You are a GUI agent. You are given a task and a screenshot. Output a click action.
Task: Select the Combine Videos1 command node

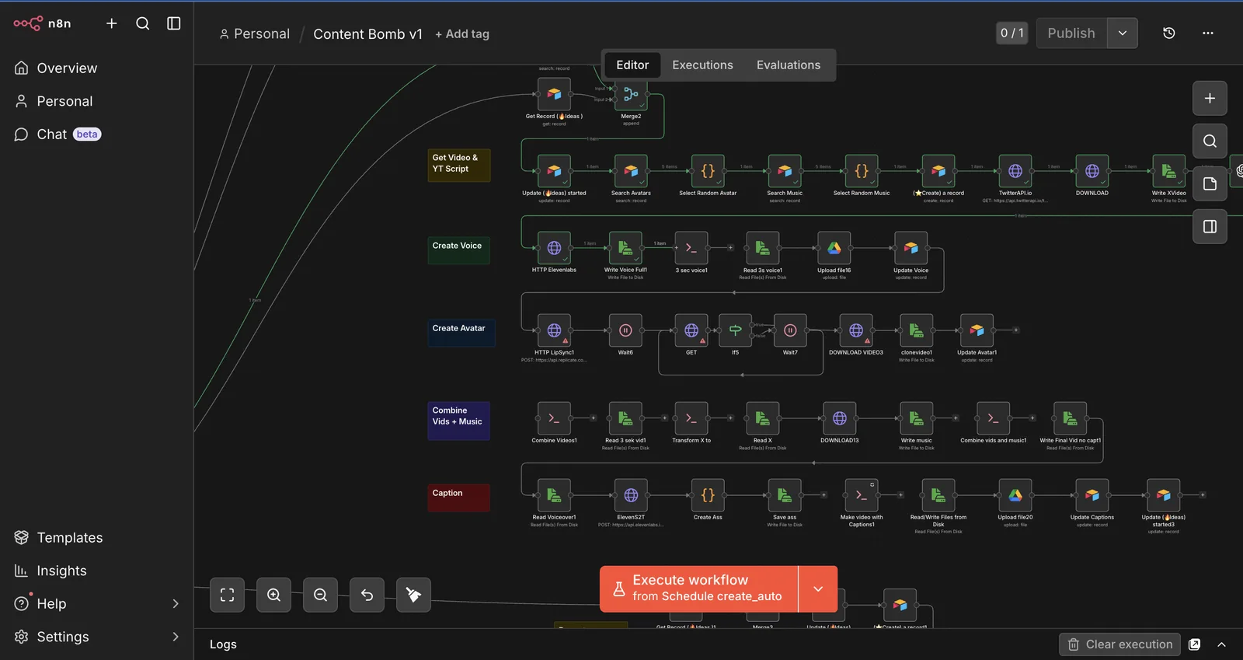pyautogui.click(x=554, y=418)
